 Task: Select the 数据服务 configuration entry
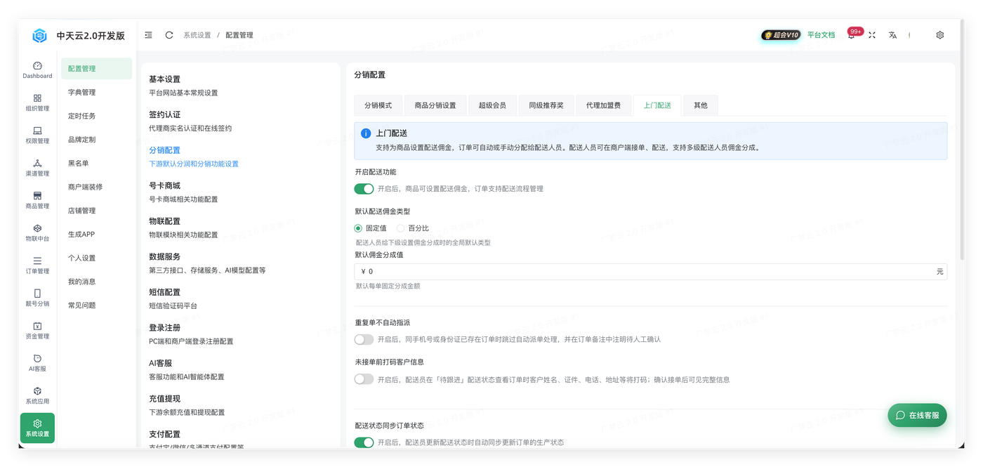pyautogui.click(x=240, y=263)
